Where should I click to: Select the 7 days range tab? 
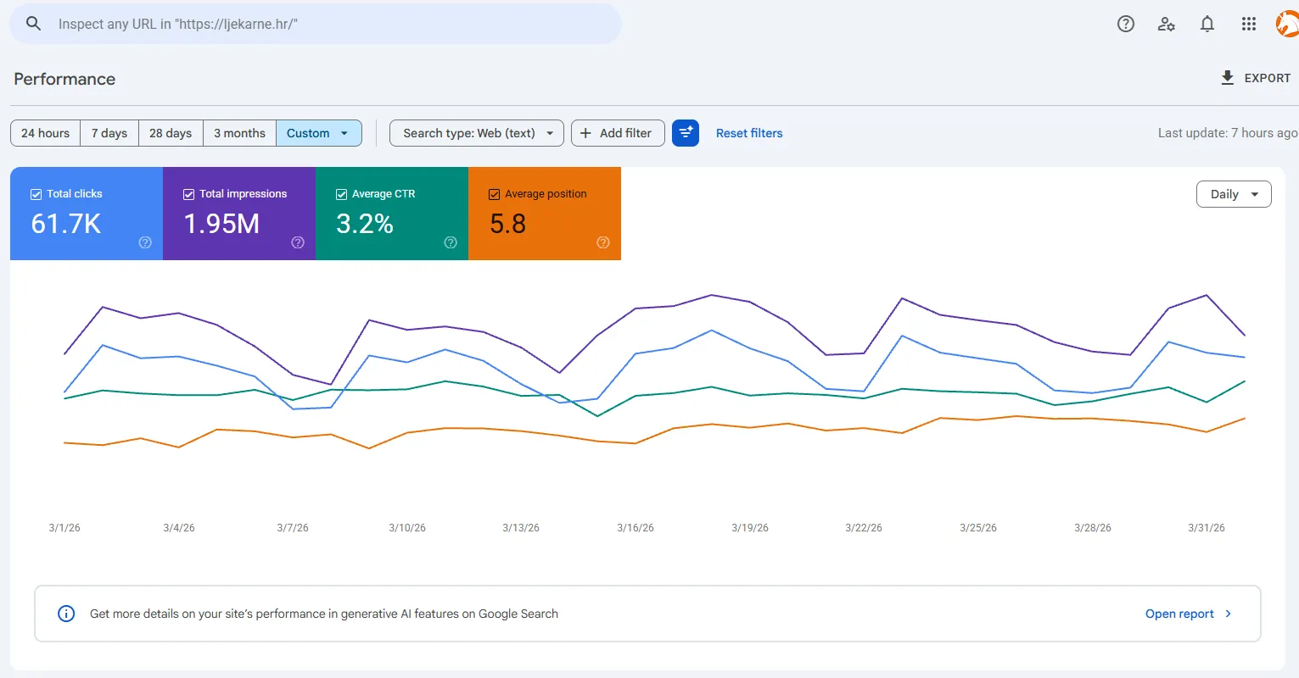click(x=109, y=133)
